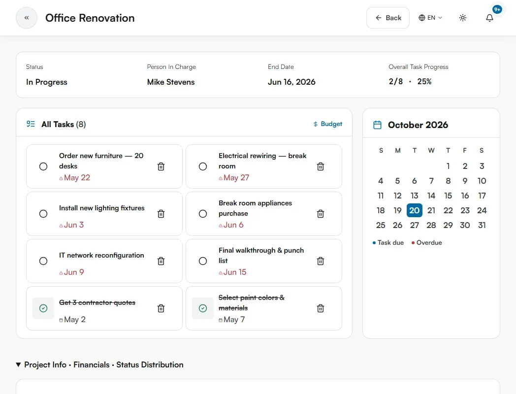Delete Break room appliances purchase task
516x394 pixels.
(x=321, y=214)
